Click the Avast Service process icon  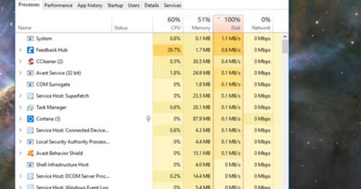click(x=30, y=73)
